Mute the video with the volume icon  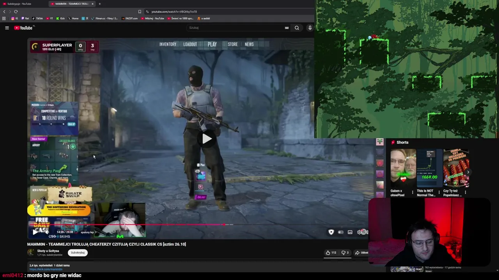tap(47, 232)
